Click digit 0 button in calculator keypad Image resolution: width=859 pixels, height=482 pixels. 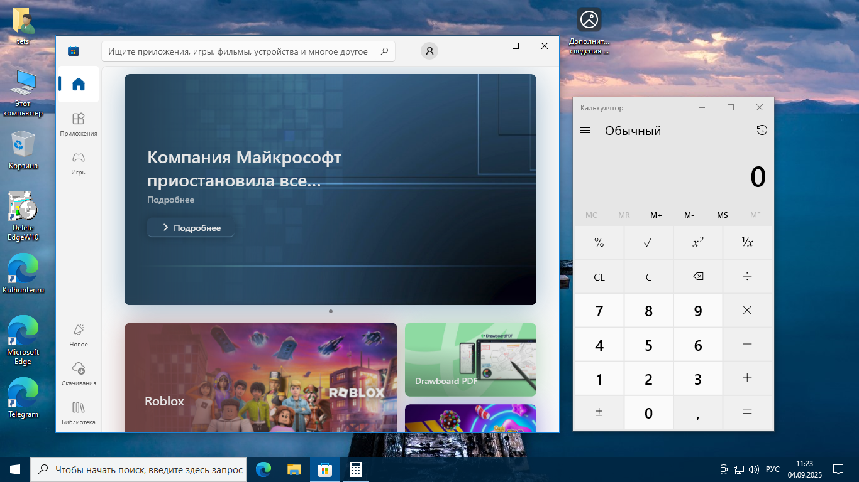coord(648,412)
